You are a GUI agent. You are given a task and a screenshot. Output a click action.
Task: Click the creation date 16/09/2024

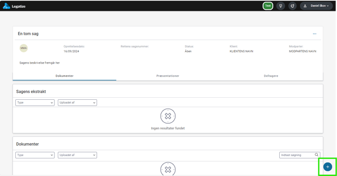click(72, 51)
